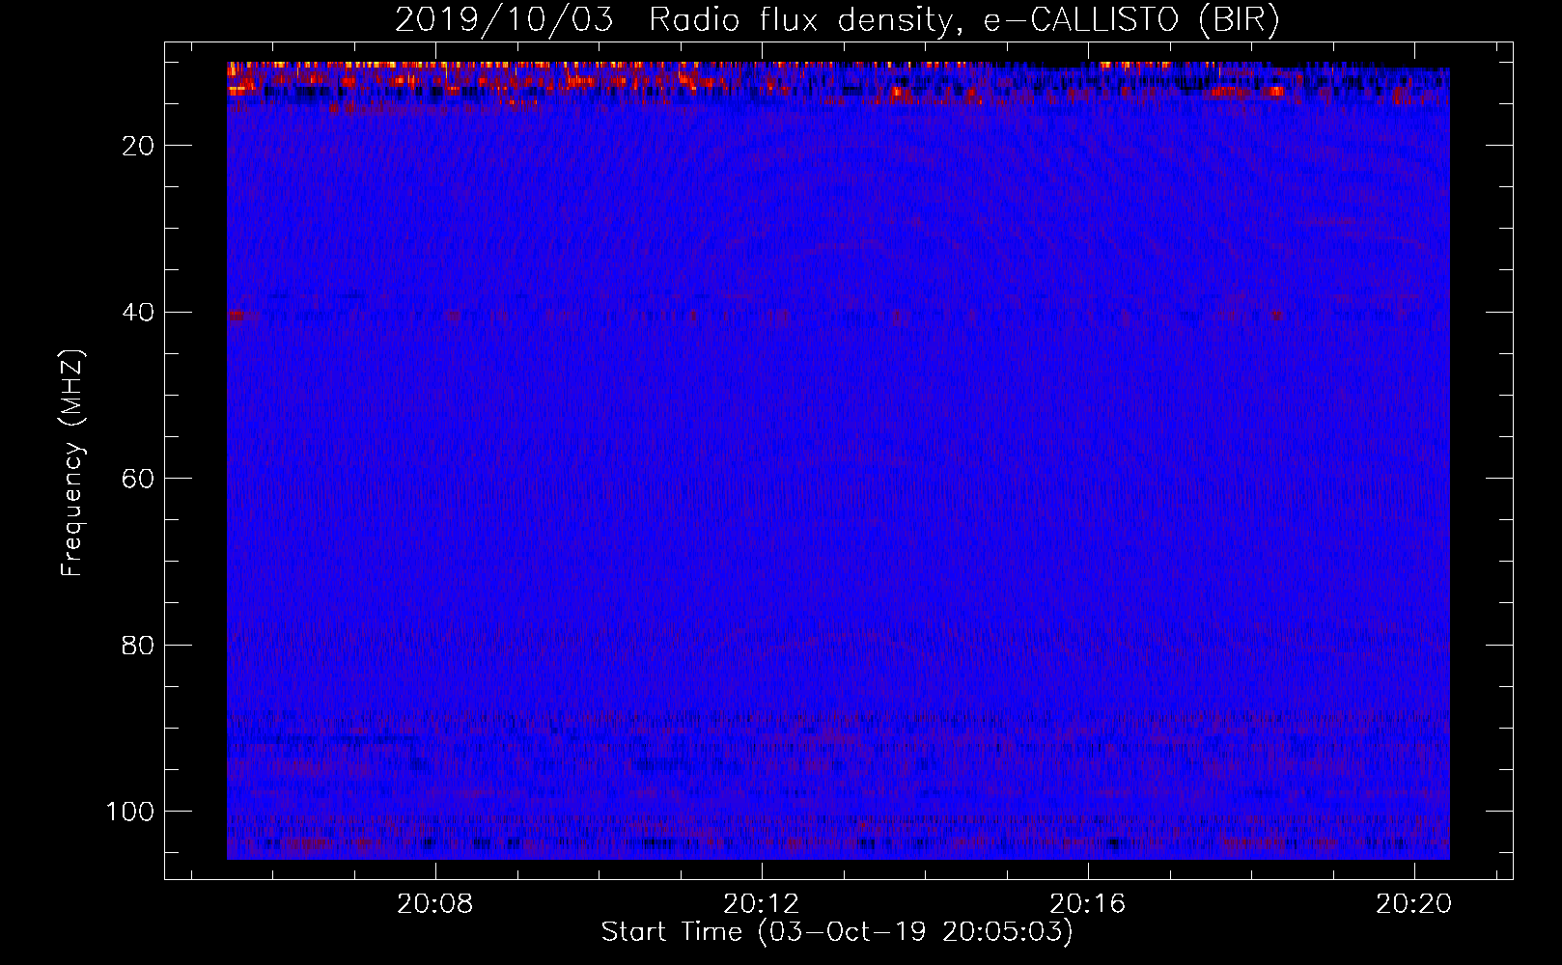Screen dimensions: 1562x965
Task: Click the 100 frequency tick label
Action: tap(130, 812)
